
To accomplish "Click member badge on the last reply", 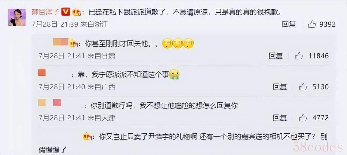I will [87, 137].
